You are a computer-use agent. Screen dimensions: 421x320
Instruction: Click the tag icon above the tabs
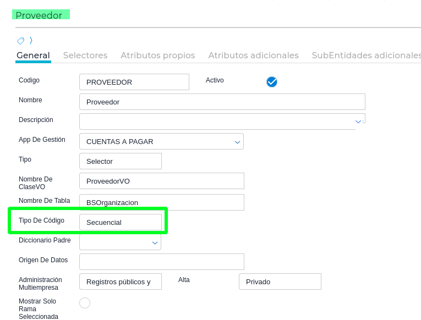coord(20,41)
